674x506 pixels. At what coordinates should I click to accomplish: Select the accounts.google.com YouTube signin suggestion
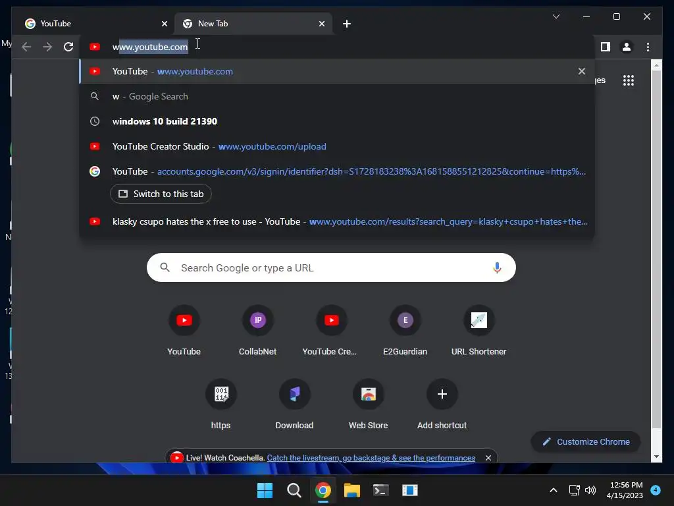(336, 171)
